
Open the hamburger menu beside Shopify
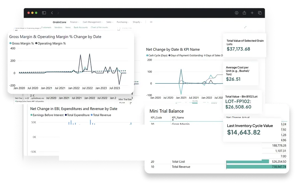(x=151, y=22)
